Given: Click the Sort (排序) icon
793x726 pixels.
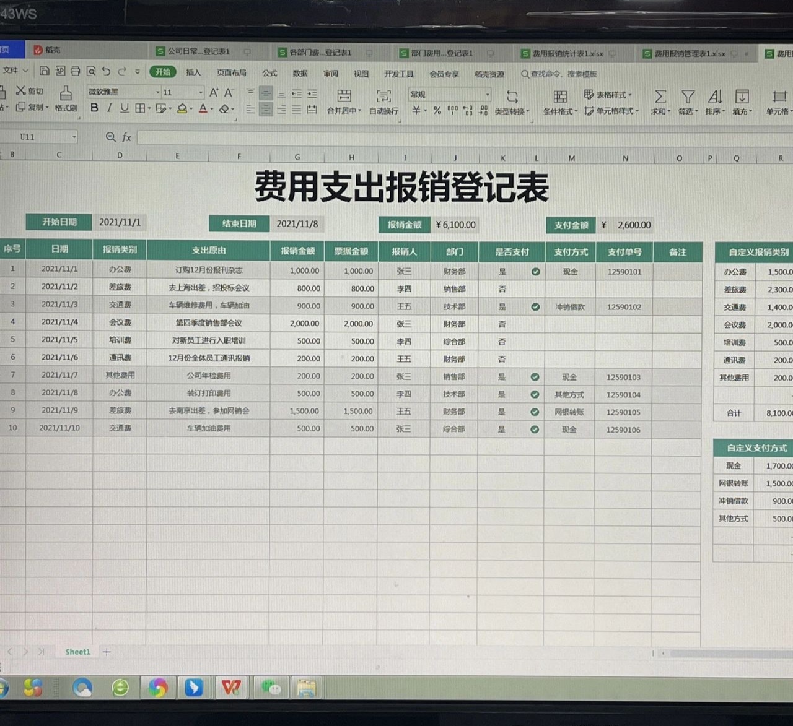Looking at the screenshot, I should [714, 99].
